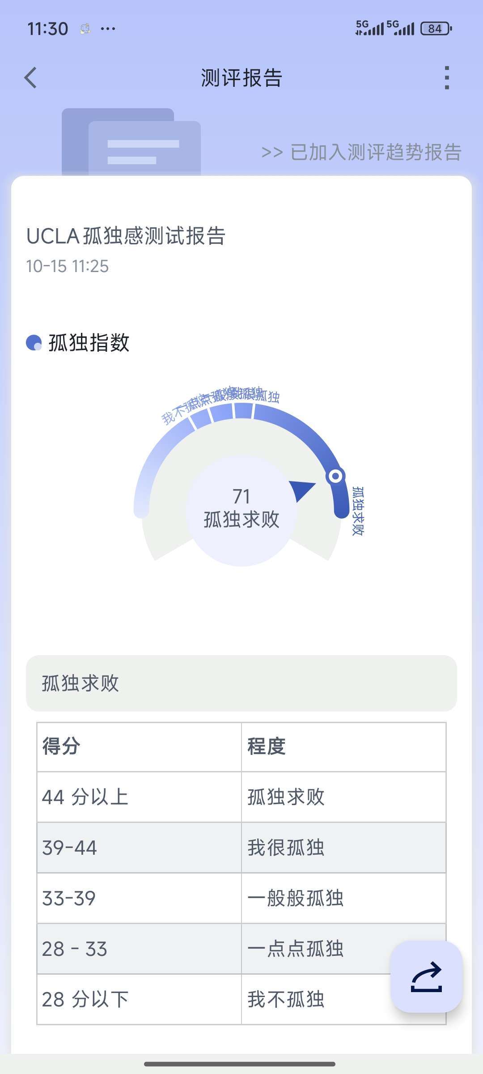The width and height of the screenshot is (483, 1074).
Task: Tap the back arrow icon
Action: pos(30,78)
